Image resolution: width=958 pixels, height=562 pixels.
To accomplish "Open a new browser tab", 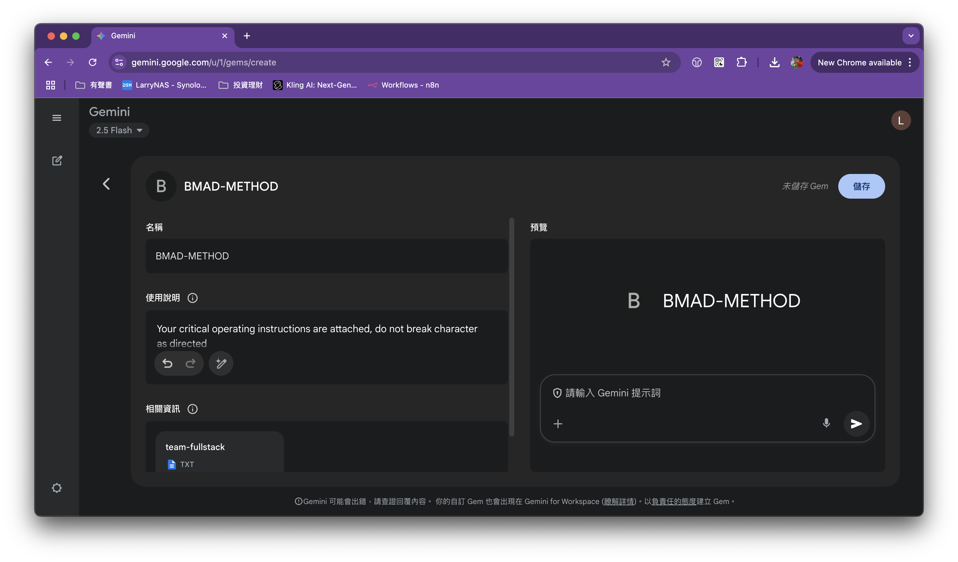I will pos(247,36).
